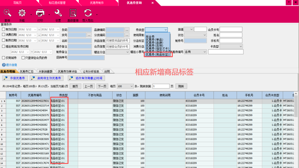Click the 上一页 previous-page button
This screenshot has height=168, width=299.
tap(89, 86)
